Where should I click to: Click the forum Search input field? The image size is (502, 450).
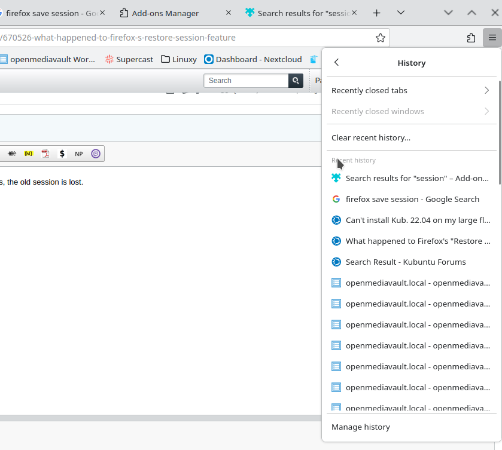point(247,81)
